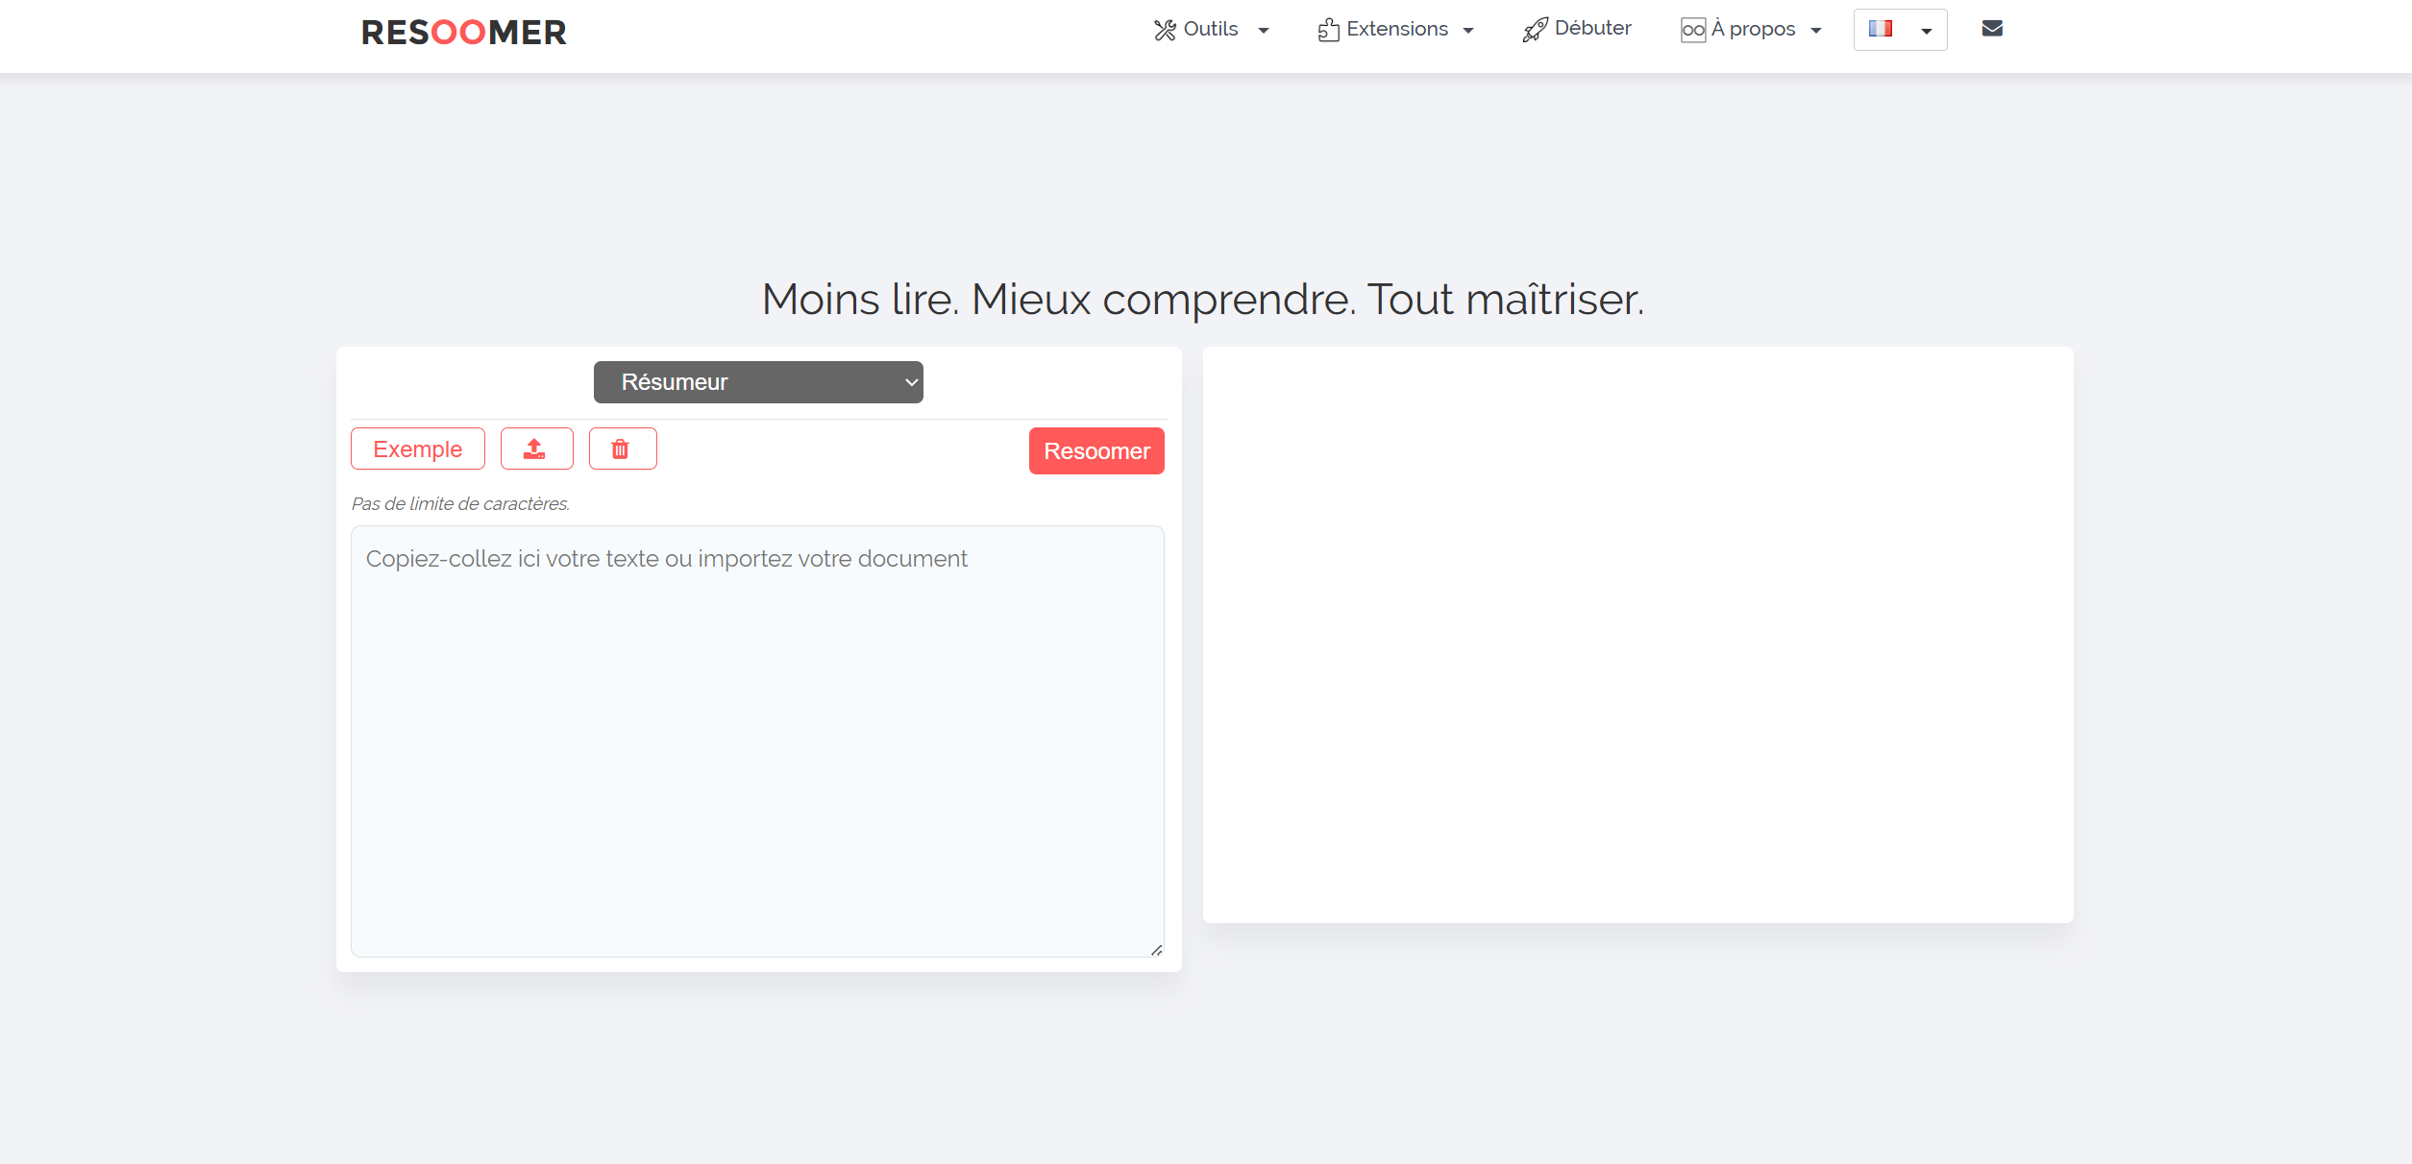
Task: Open the language selector with French flag
Action: tap(1900, 30)
